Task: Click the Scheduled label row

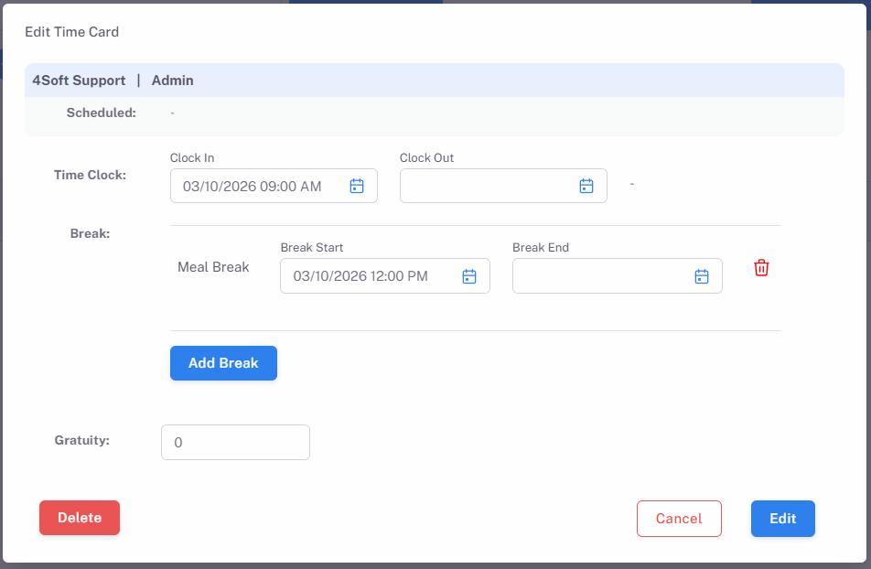Action: pyautogui.click(x=435, y=113)
